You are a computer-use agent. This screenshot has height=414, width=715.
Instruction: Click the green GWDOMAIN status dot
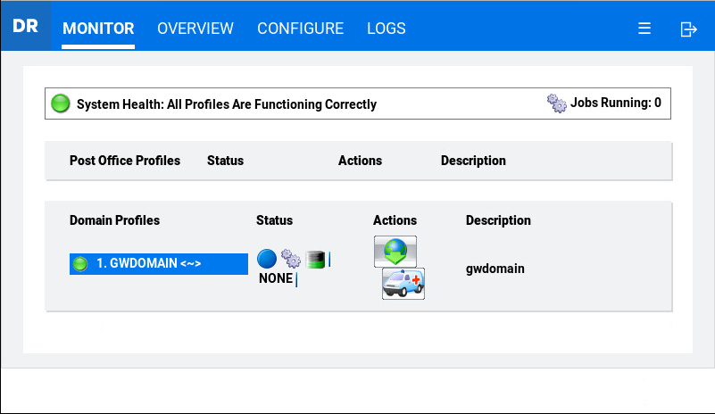click(80, 264)
